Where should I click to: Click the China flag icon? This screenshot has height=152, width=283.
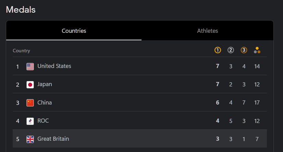30,103
